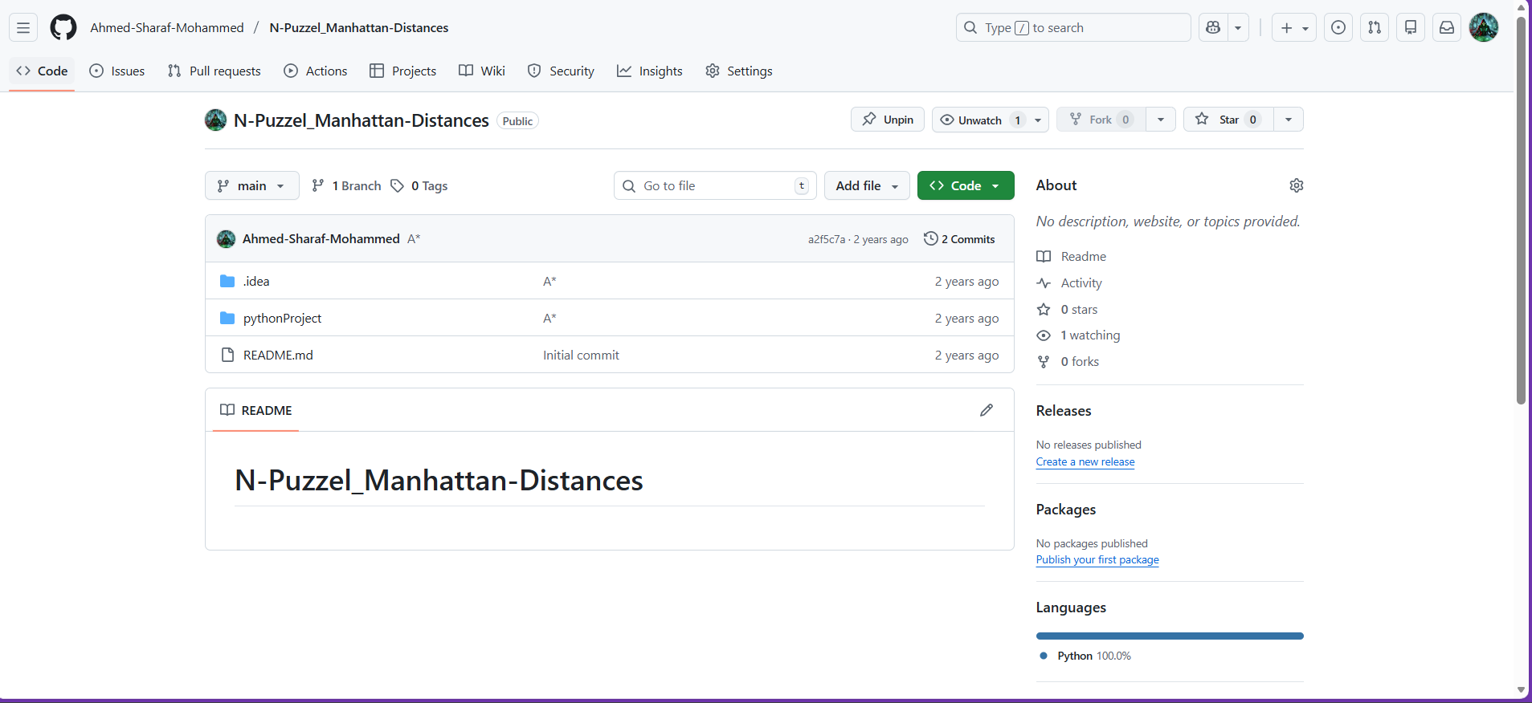
Task: Edit README with the pencil icon
Action: (x=986, y=410)
